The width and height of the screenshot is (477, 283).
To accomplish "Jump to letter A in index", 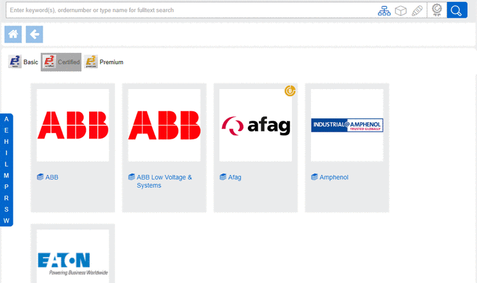I will pos(6,120).
